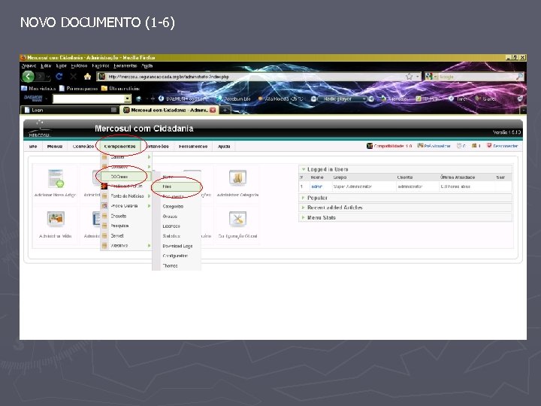This screenshot has width=541, height=406.
Task: Click the FireBoard Forum menu icon
Action: coord(104,186)
